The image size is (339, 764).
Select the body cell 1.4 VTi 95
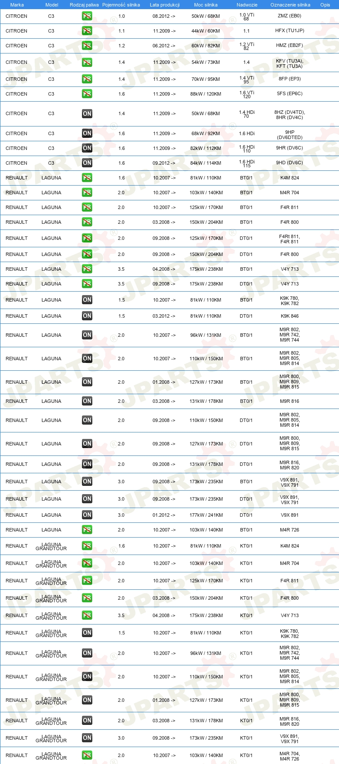pos(247,80)
